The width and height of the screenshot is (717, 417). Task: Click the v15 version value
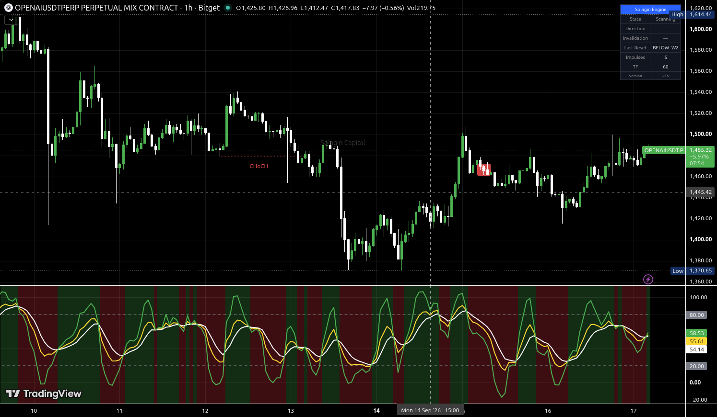[666, 76]
